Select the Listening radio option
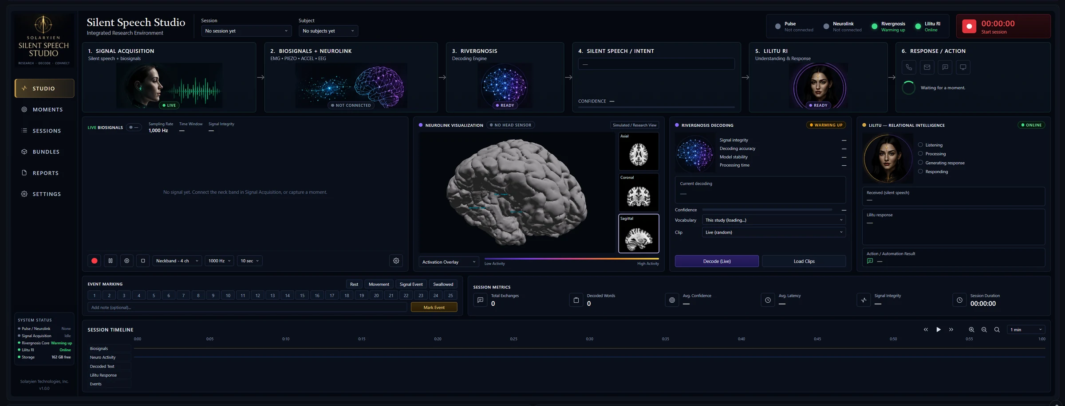Screen dimensions: 1065x406 (920, 145)
